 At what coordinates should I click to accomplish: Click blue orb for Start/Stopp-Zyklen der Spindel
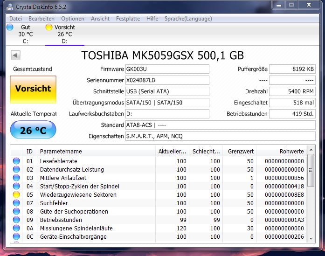tap(16, 187)
